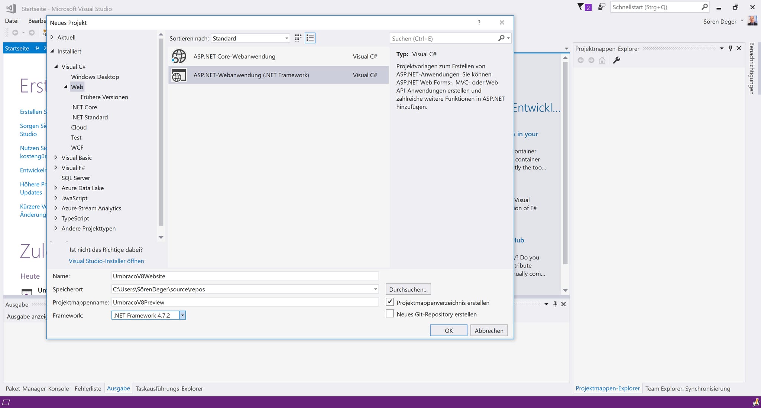Switch to Fehlerliste tab
Image resolution: width=761 pixels, height=408 pixels.
tap(88, 389)
